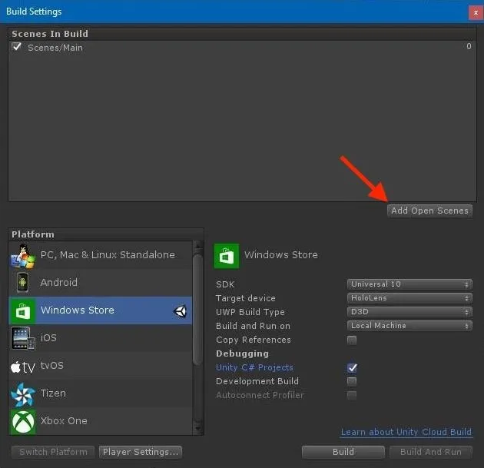Enable the Copy References checkbox
The height and width of the screenshot is (468, 484).
pos(352,340)
